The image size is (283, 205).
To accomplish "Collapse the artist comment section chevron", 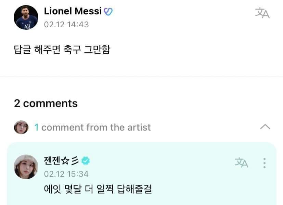I will [265, 127].
